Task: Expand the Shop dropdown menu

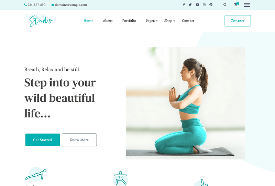Action: coord(169,21)
